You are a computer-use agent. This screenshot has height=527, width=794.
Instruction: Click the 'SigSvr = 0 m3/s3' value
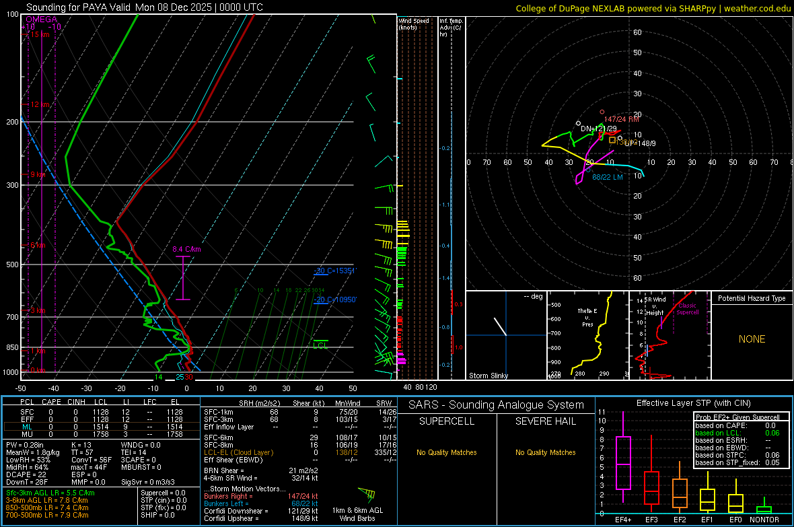coord(148,482)
